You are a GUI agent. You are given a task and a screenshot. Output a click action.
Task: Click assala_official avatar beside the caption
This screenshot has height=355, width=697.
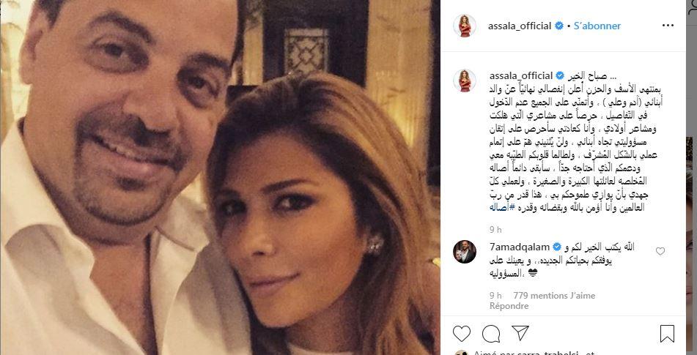(465, 81)
